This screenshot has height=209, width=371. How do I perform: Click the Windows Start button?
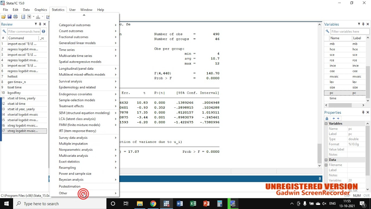pos(6,203)
